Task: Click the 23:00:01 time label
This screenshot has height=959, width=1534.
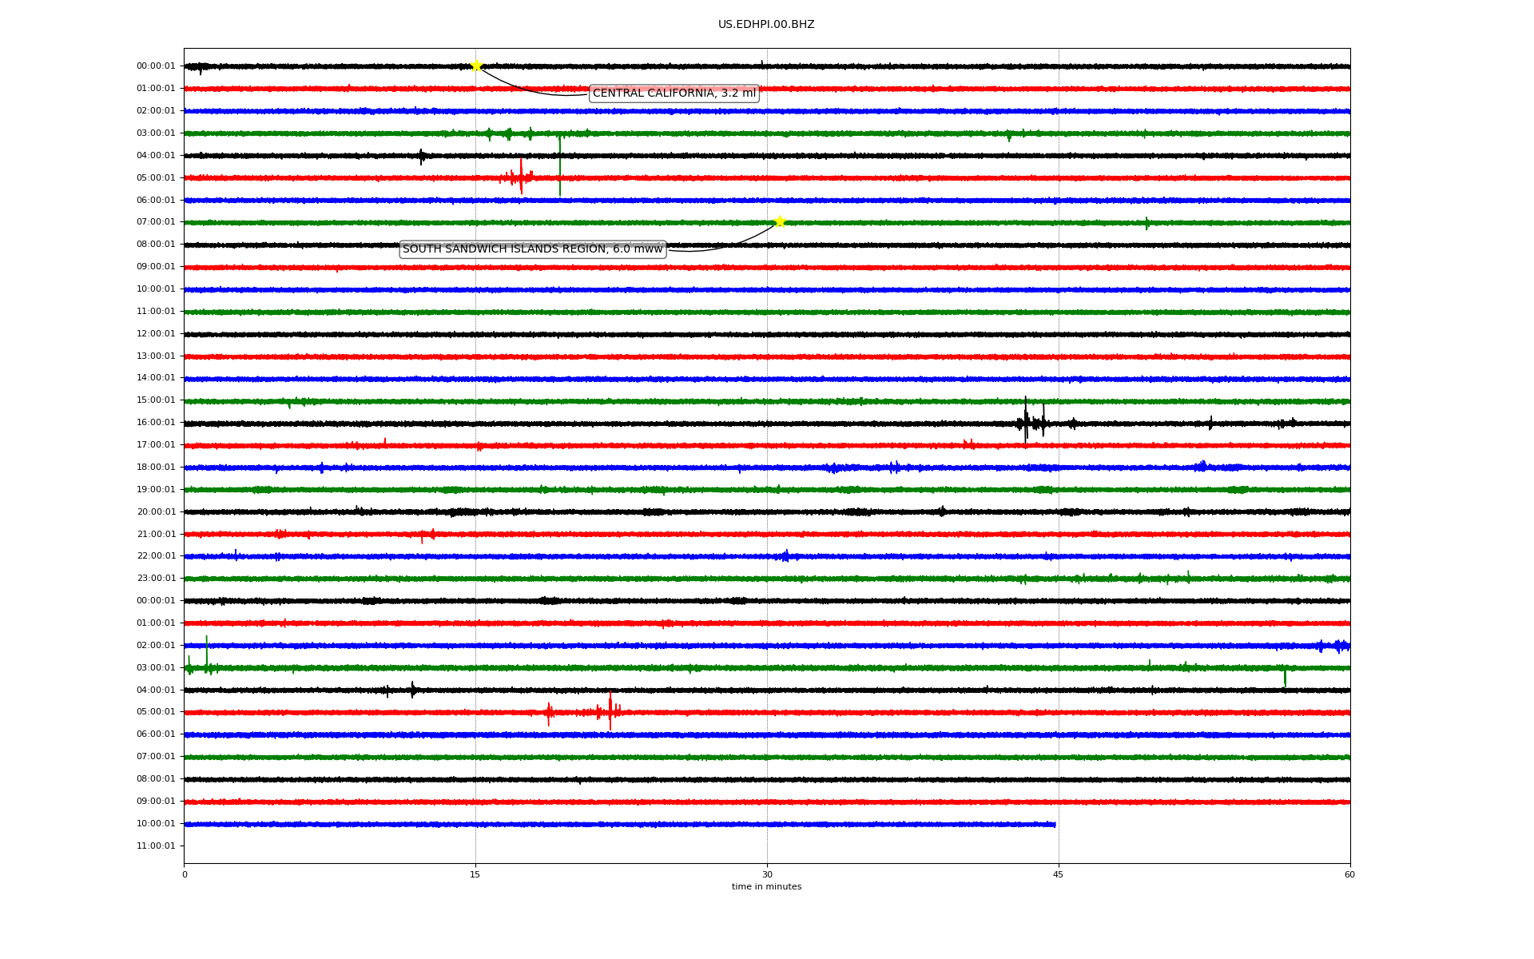Action: pos(156,578)
